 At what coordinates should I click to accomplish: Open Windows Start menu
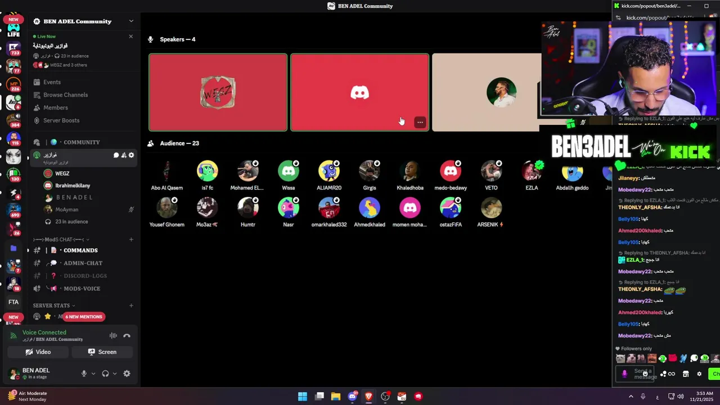pyautogui.click(x=303, y=397)
